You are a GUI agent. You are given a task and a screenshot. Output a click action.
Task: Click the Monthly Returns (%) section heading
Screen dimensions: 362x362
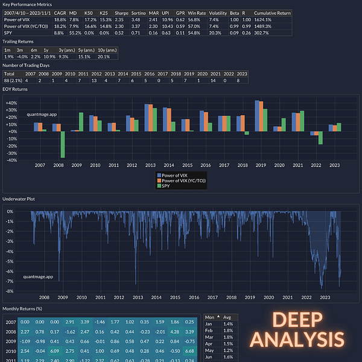coord(22,309)
